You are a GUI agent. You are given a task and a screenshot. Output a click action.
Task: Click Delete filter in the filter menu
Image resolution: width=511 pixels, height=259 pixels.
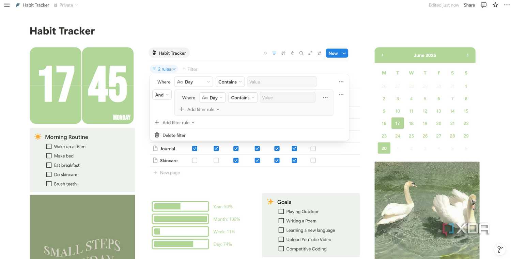click(x=174, y=135)
